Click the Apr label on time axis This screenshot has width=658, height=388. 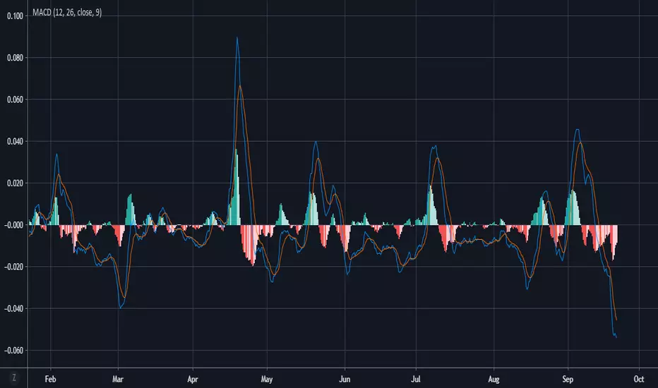coord(193,380)
